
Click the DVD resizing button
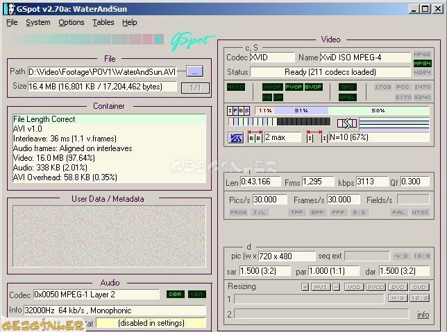click(x=398, y=287)
